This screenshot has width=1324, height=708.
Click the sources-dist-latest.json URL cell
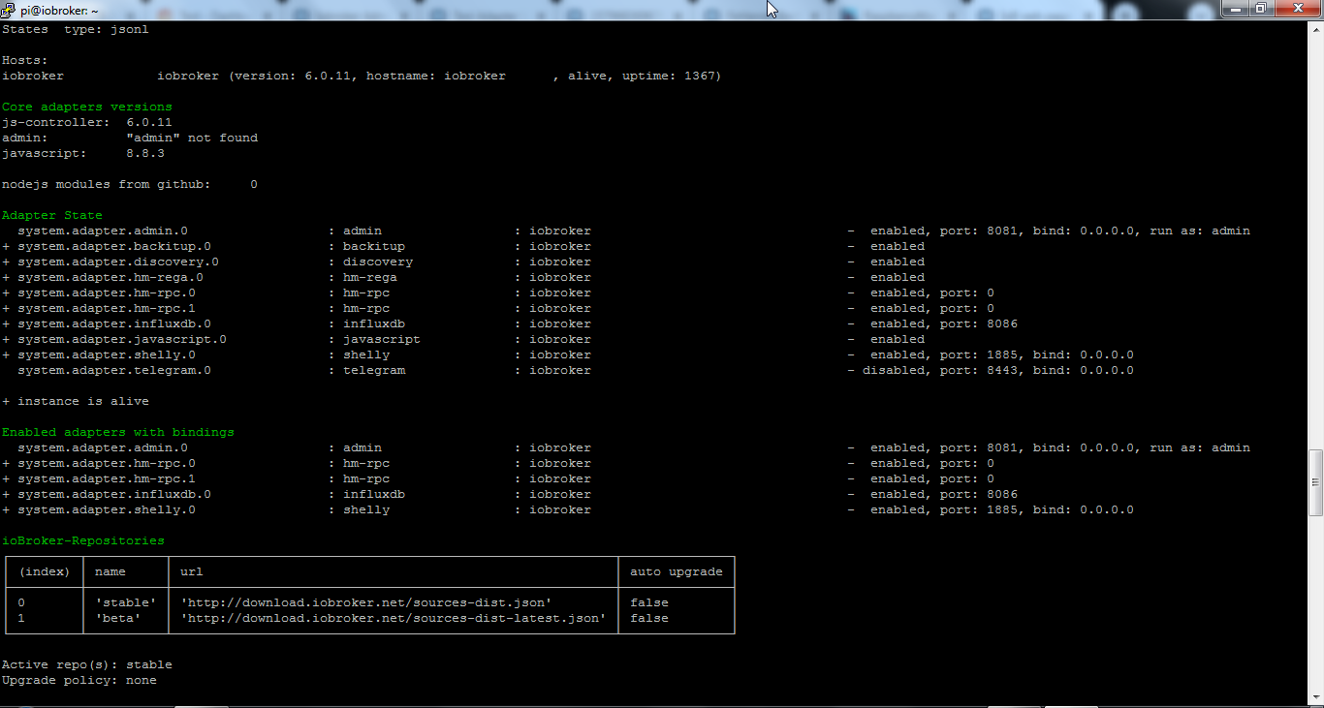394,618
